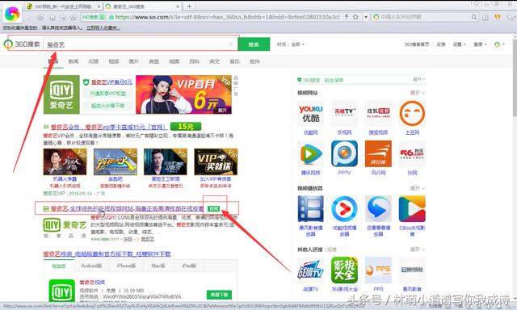Screen dimensions: 517x310
Task: Click the 360搜索 logo
Action: coord(22,44)
